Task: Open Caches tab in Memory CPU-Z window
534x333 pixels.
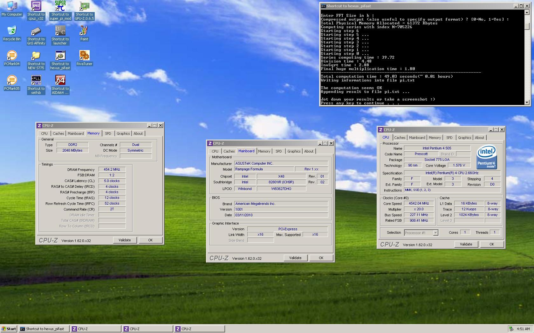Action: [58, 134]
